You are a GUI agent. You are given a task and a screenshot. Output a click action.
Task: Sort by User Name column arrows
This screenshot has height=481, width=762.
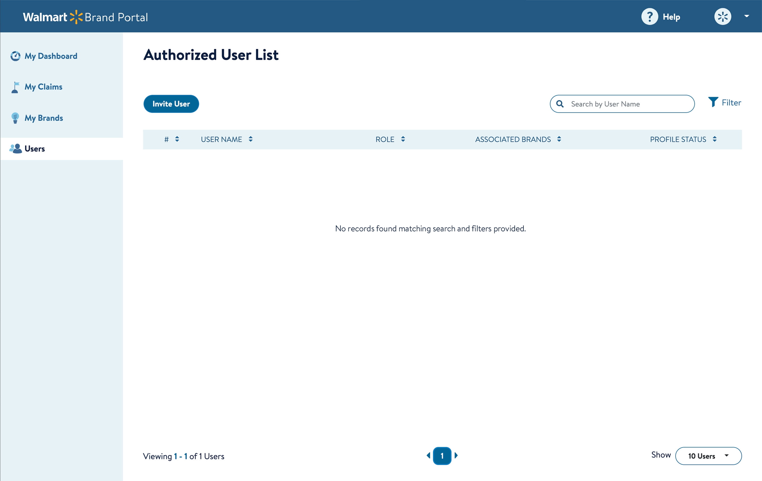pyautogui.click(x=250, y=139)
